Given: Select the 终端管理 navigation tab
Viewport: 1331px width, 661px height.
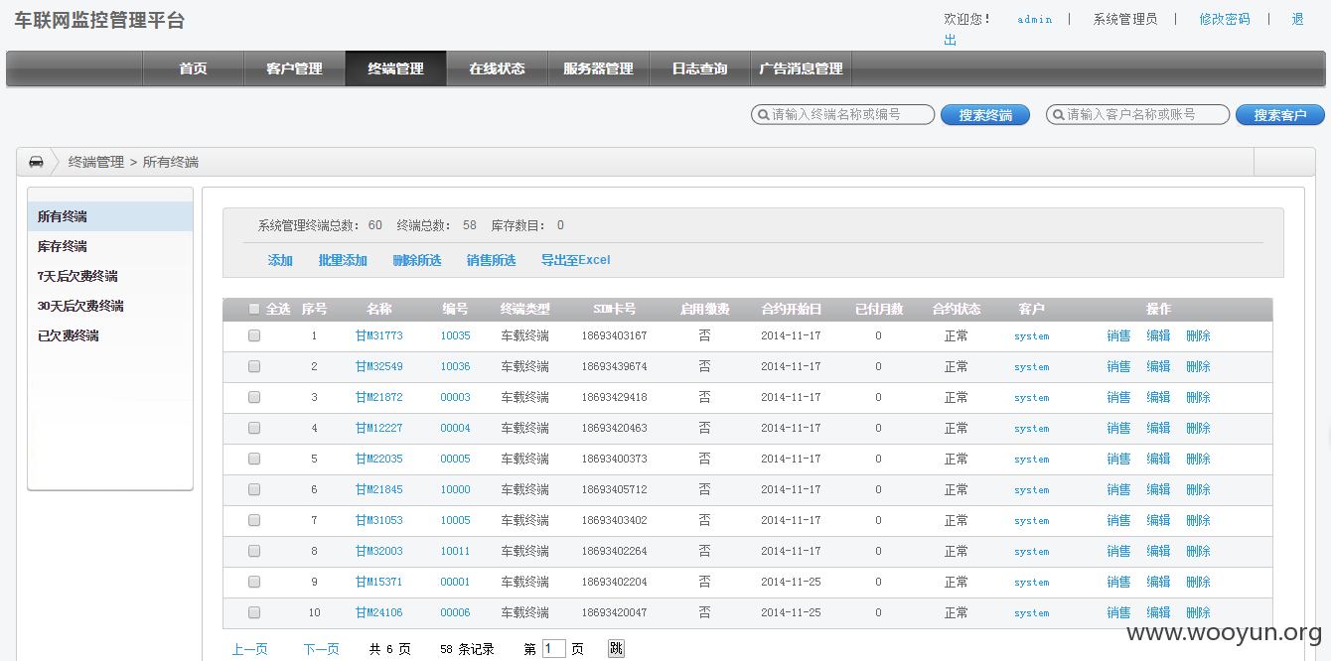Looking at the screenshot, I should [x=396, y=68].
